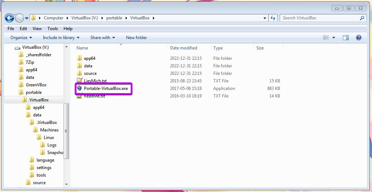Select the source folder in file list
Image resolution: width=372 pixels, height=192 pixels.
click(x=87, y=73)
